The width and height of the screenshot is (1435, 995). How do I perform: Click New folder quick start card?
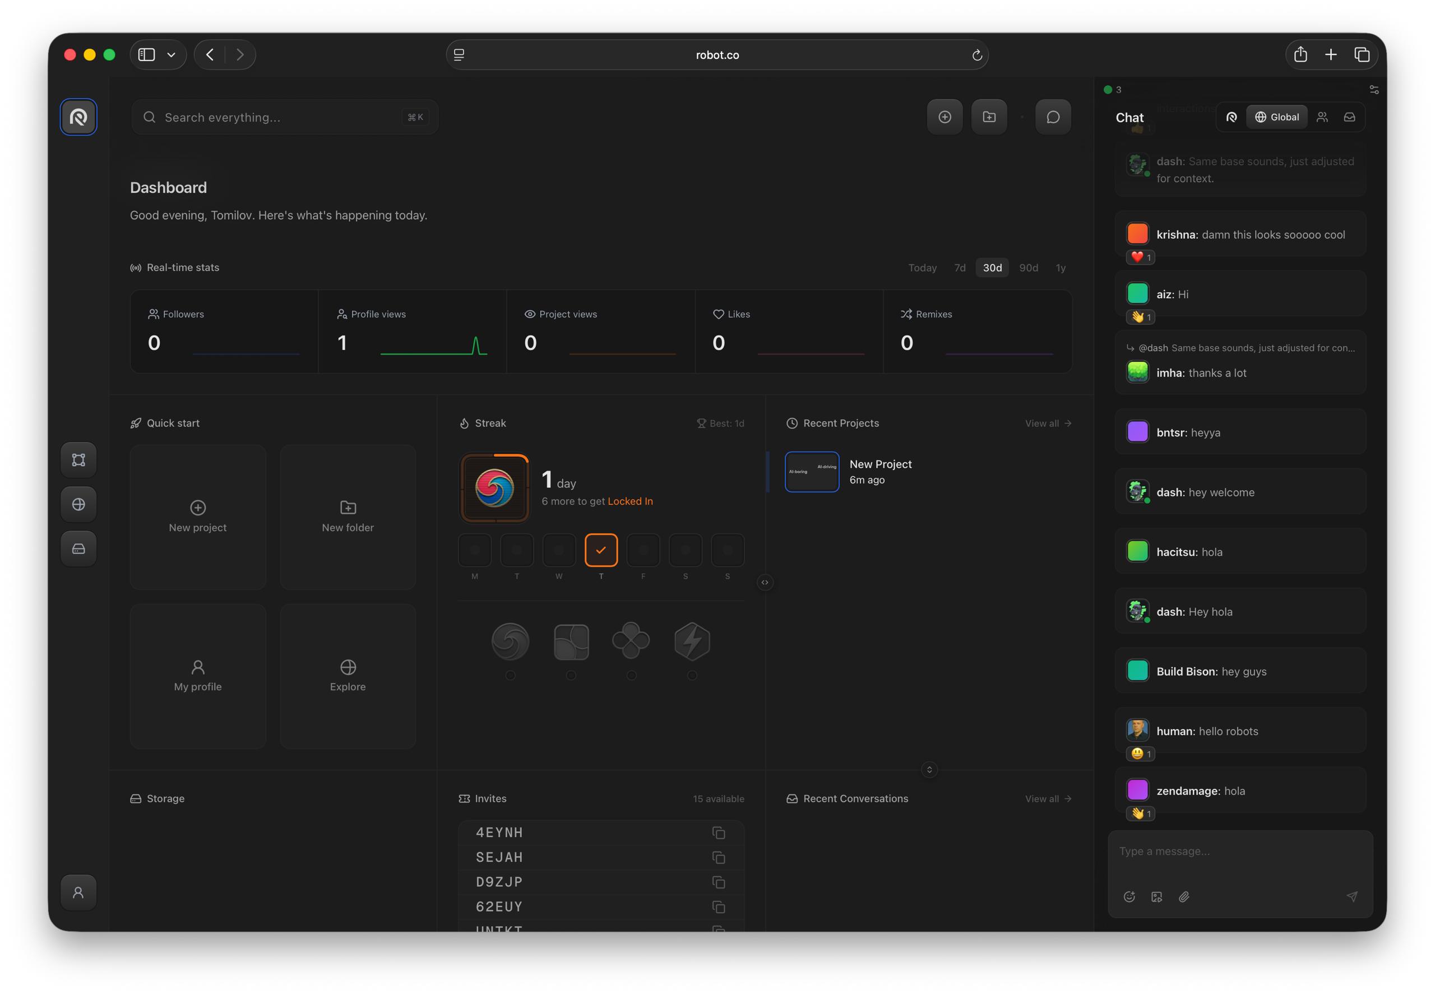point(348,518)
